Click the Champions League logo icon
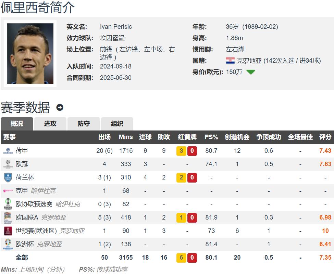This screenshot has height=274, width=334. [8, 164]
